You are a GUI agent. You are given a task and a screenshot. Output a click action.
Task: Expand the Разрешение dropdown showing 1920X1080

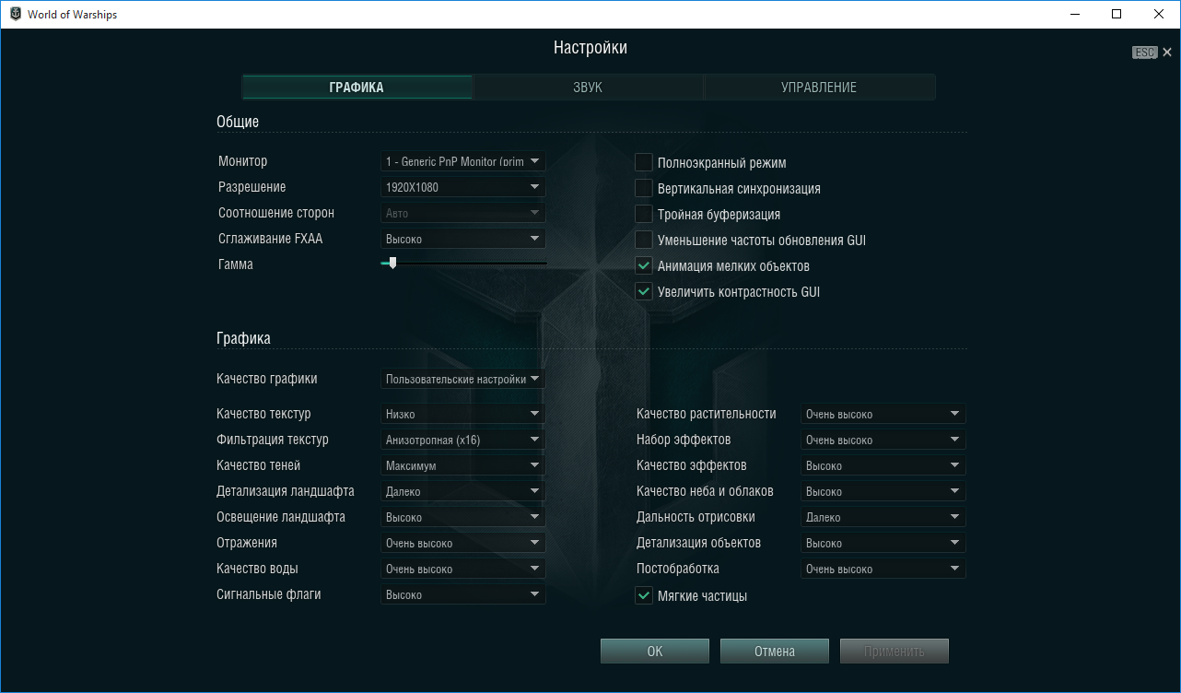tap(463, 187)
